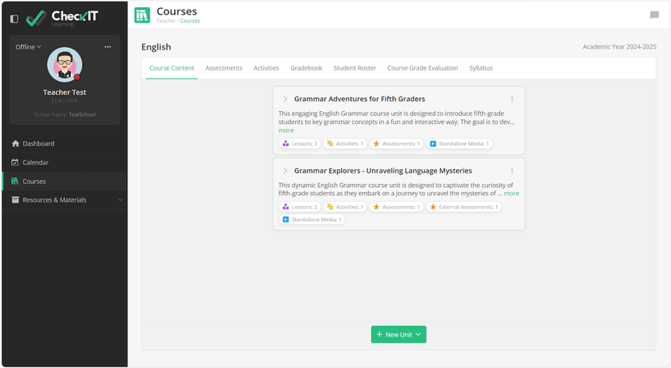The height and width of the screenshot is (368, 671).
Task: Expand Resources & Materials menu
Action: pos(65,200)
